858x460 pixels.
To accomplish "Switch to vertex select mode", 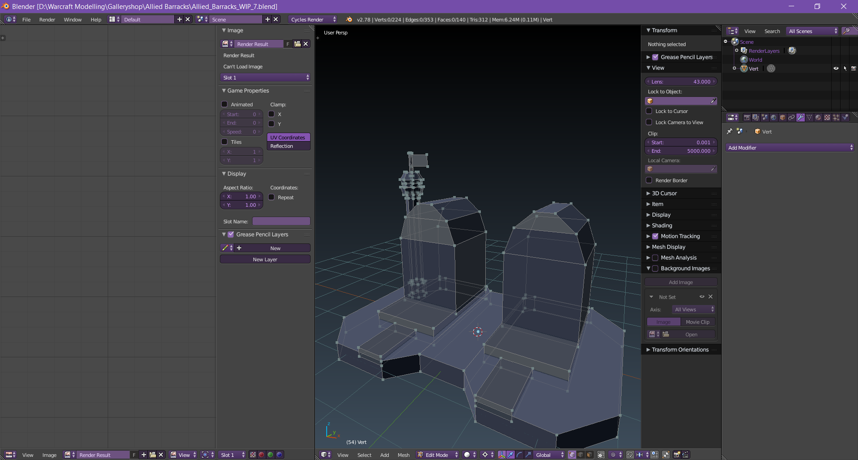I will 572,455.
